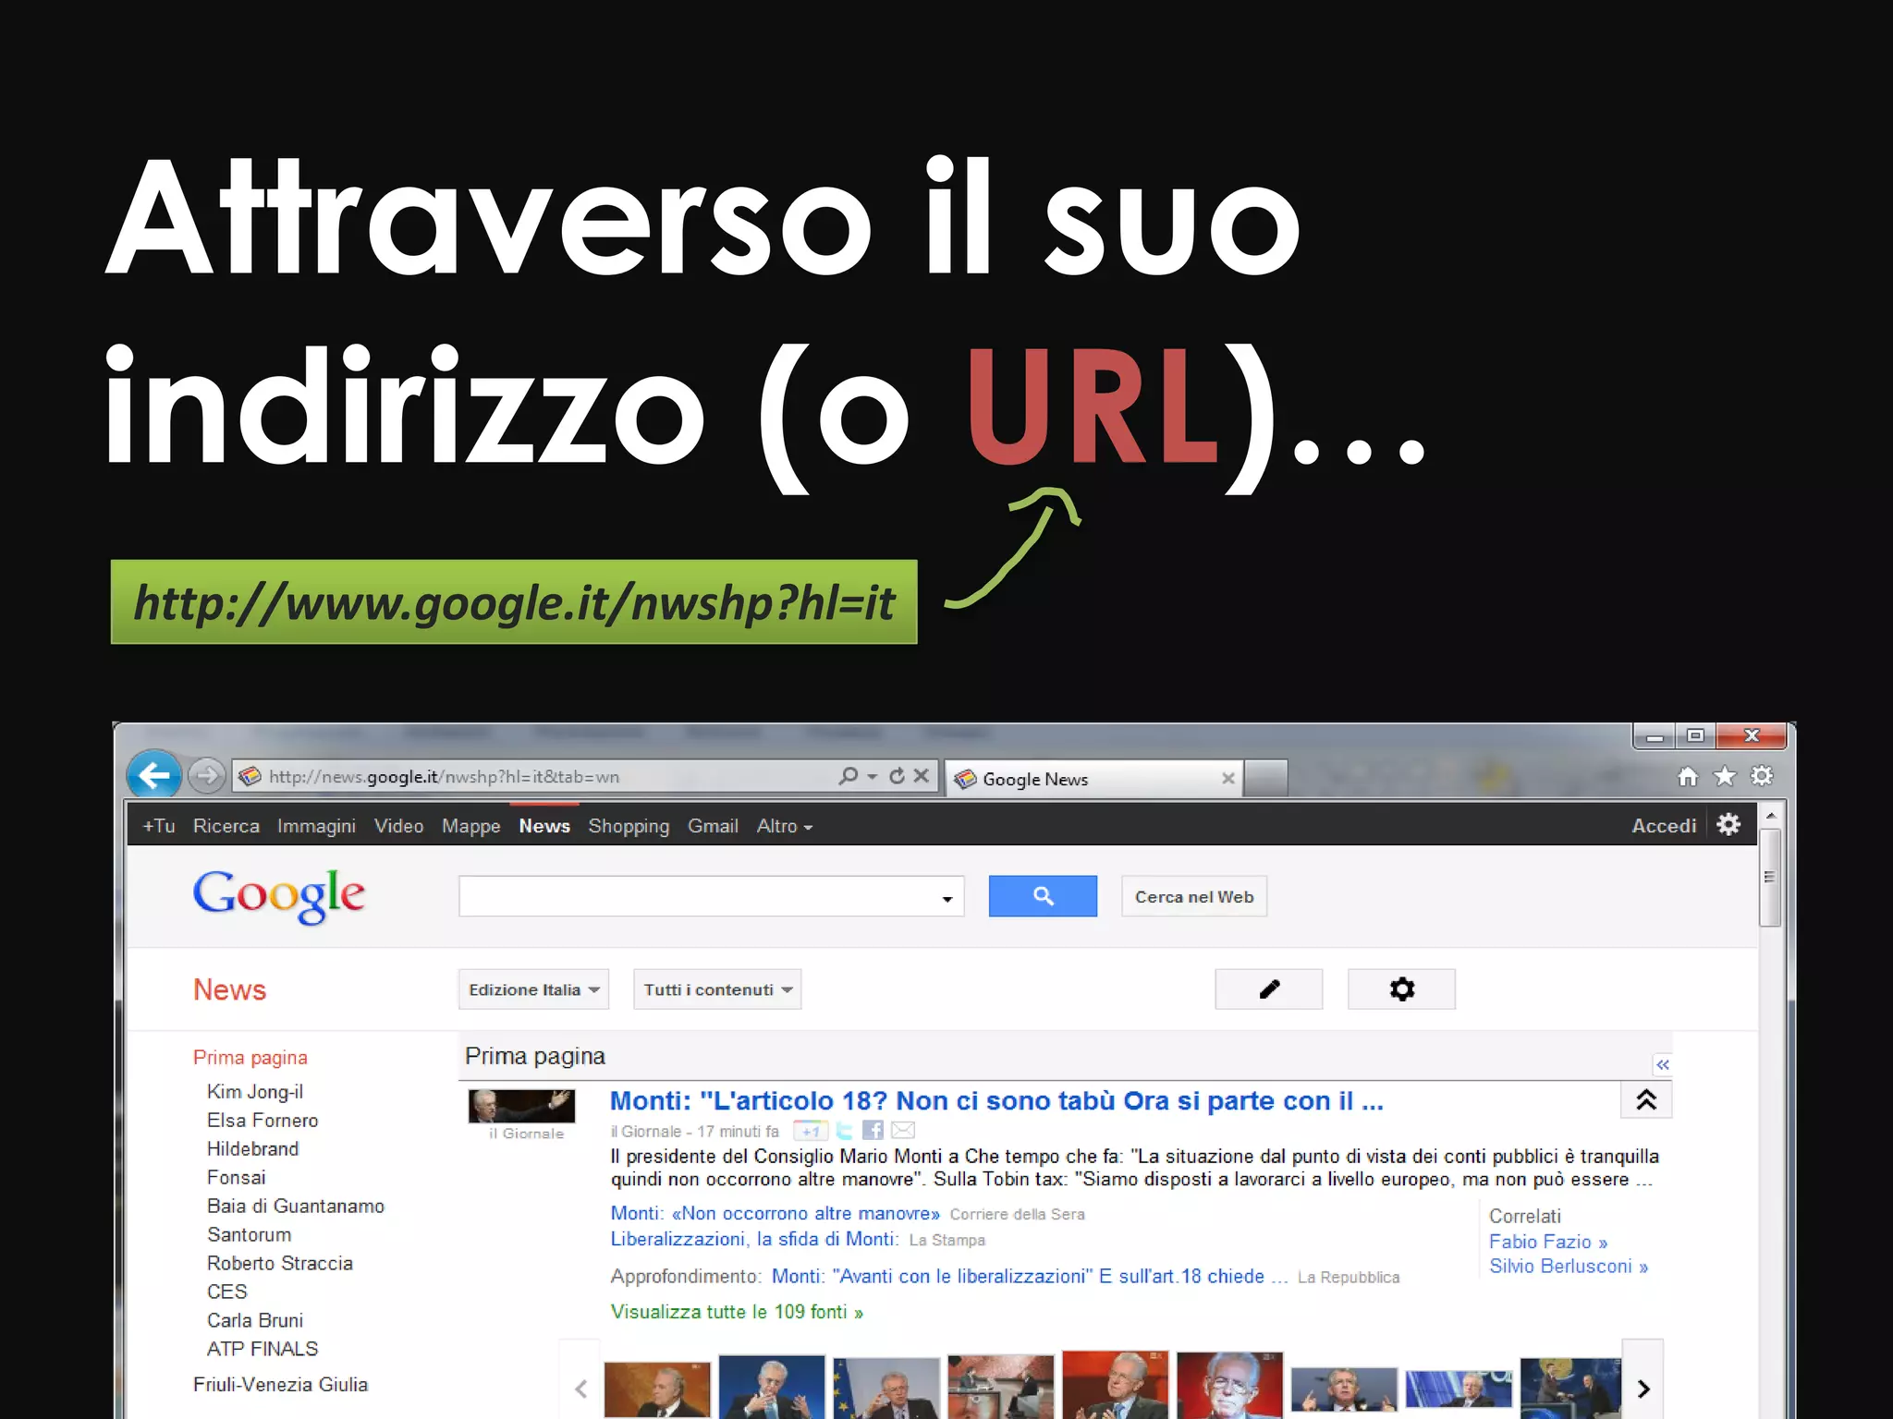Image resolution: width=1893 pixels, height=1419 pixels.
Task: Click the pencil personalize button
Action: (x=1269, y=989)
